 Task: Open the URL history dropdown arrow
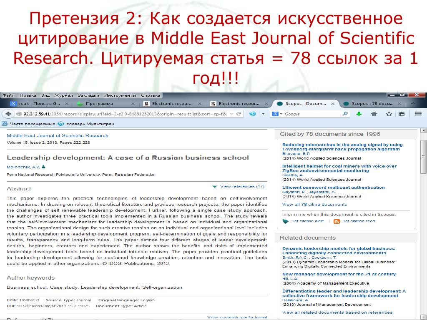click(x=231, y=114)
